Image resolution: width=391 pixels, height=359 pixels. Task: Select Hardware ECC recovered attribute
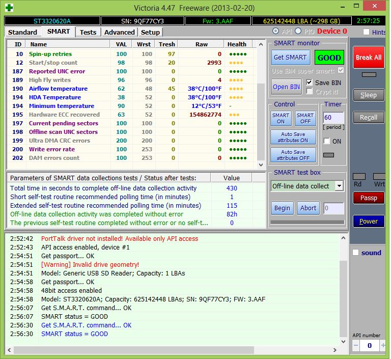tap(132, 115)
